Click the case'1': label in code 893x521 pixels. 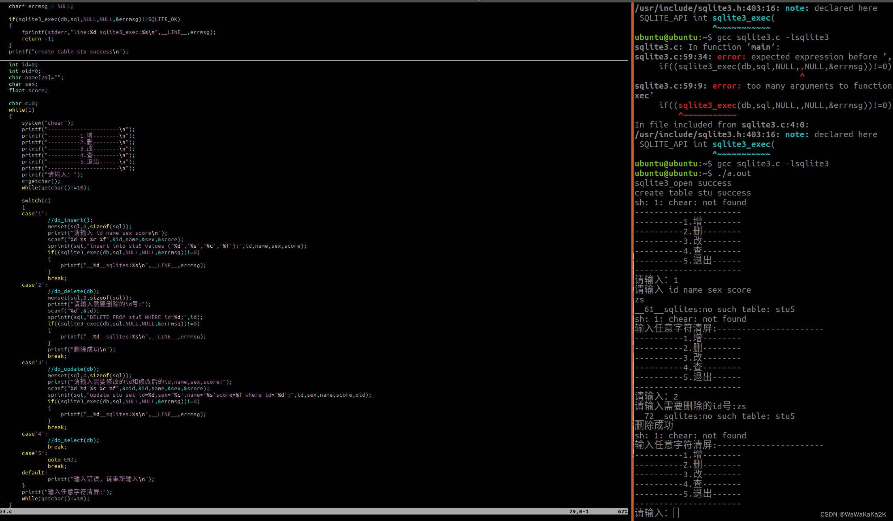[x=34, y=214]
